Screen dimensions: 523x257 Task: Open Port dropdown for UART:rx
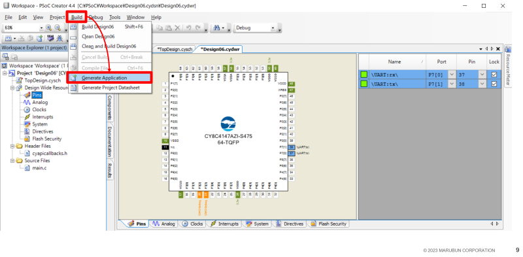[452, 75]
